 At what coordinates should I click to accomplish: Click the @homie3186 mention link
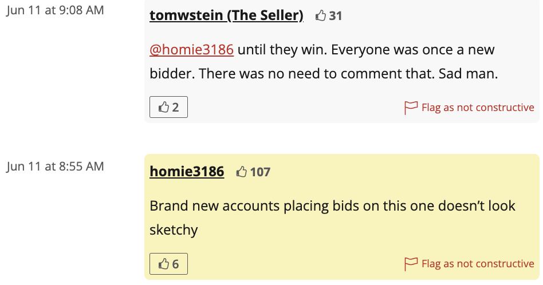pyautogui.click(x=191, y=50)
